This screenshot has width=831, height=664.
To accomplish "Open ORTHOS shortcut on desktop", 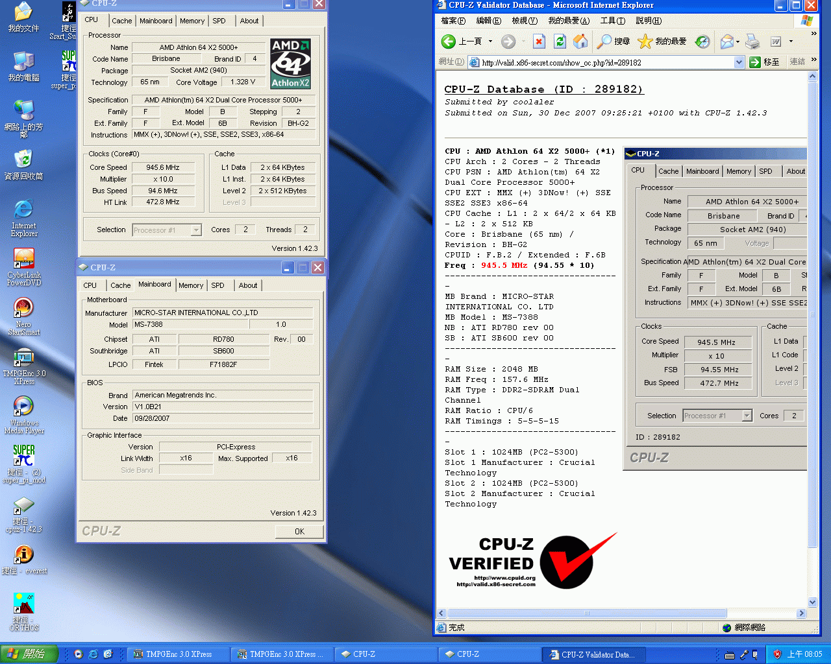I will pyautogui.click(x=24, y=611).
